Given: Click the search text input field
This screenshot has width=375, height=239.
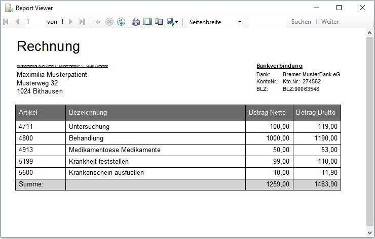Looking at the screenshot, I should click(267, 22).
